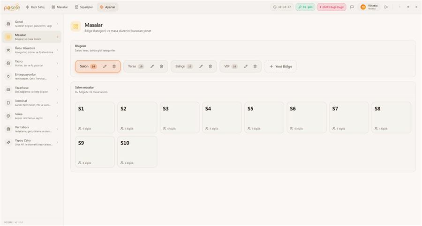
Task: Delete the VIP region via trash icon
Action: click(255, 66)
